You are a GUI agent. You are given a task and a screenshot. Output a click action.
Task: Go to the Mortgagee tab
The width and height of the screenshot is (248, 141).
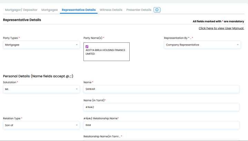point(50,10)
